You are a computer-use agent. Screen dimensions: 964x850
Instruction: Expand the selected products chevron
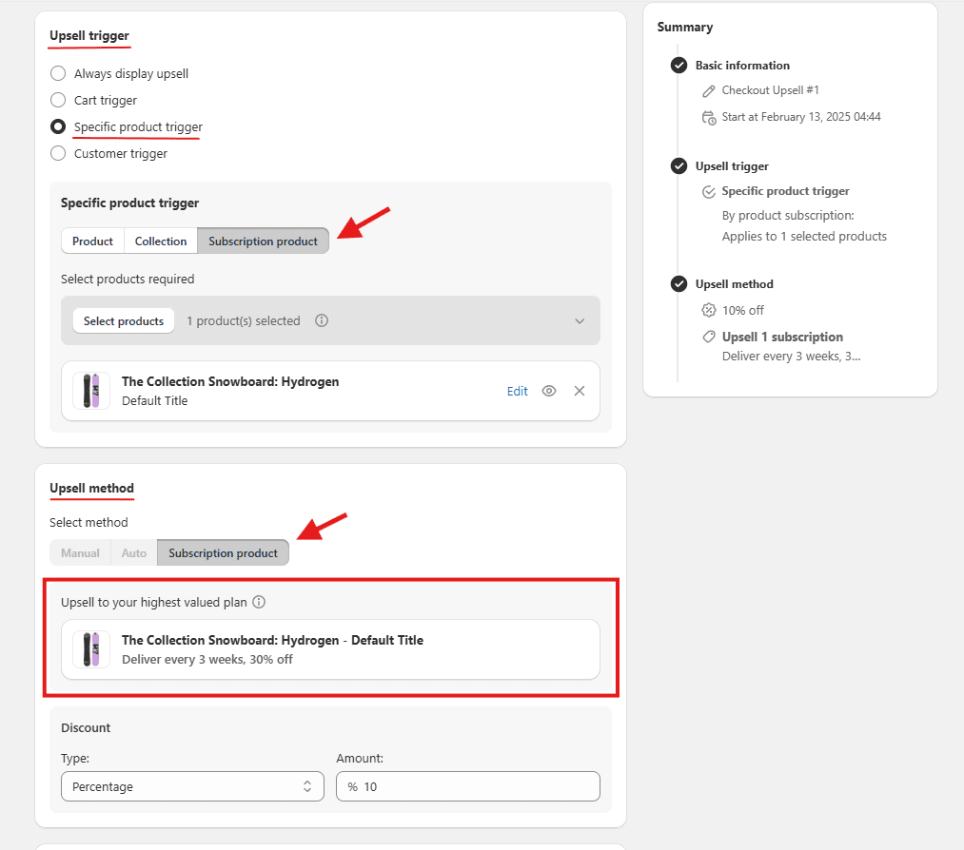(x=580, y=321)
